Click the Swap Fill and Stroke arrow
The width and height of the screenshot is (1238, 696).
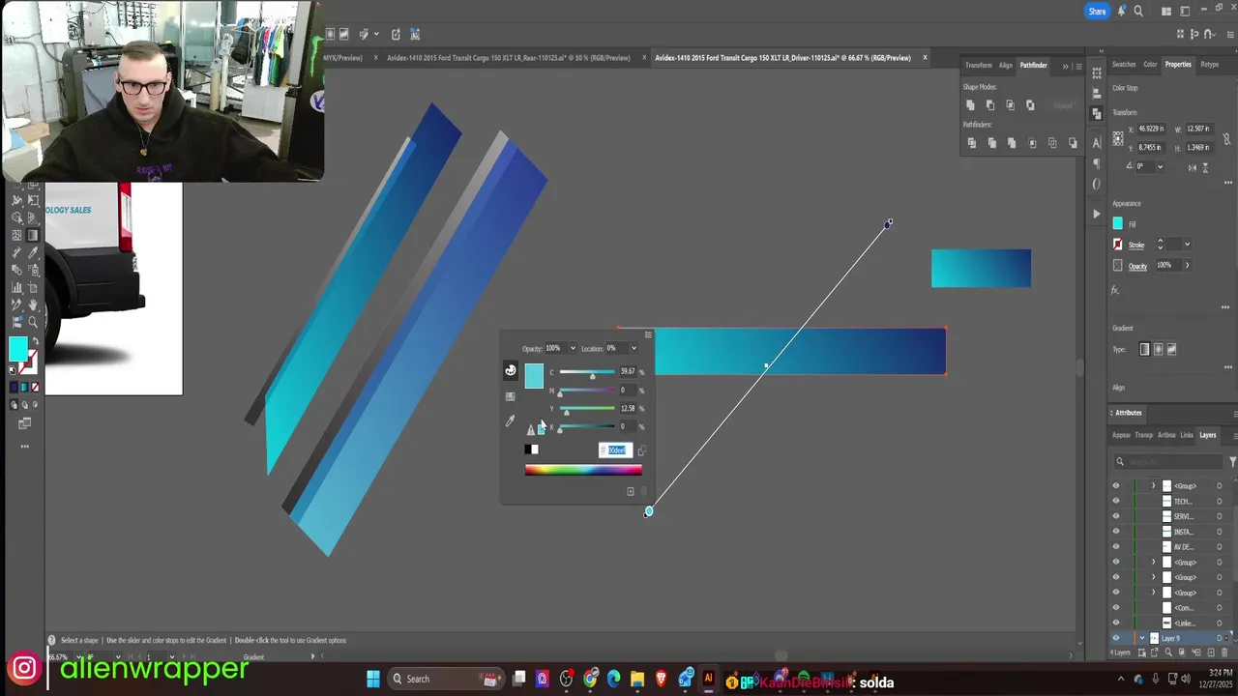[x=36, y=340]
